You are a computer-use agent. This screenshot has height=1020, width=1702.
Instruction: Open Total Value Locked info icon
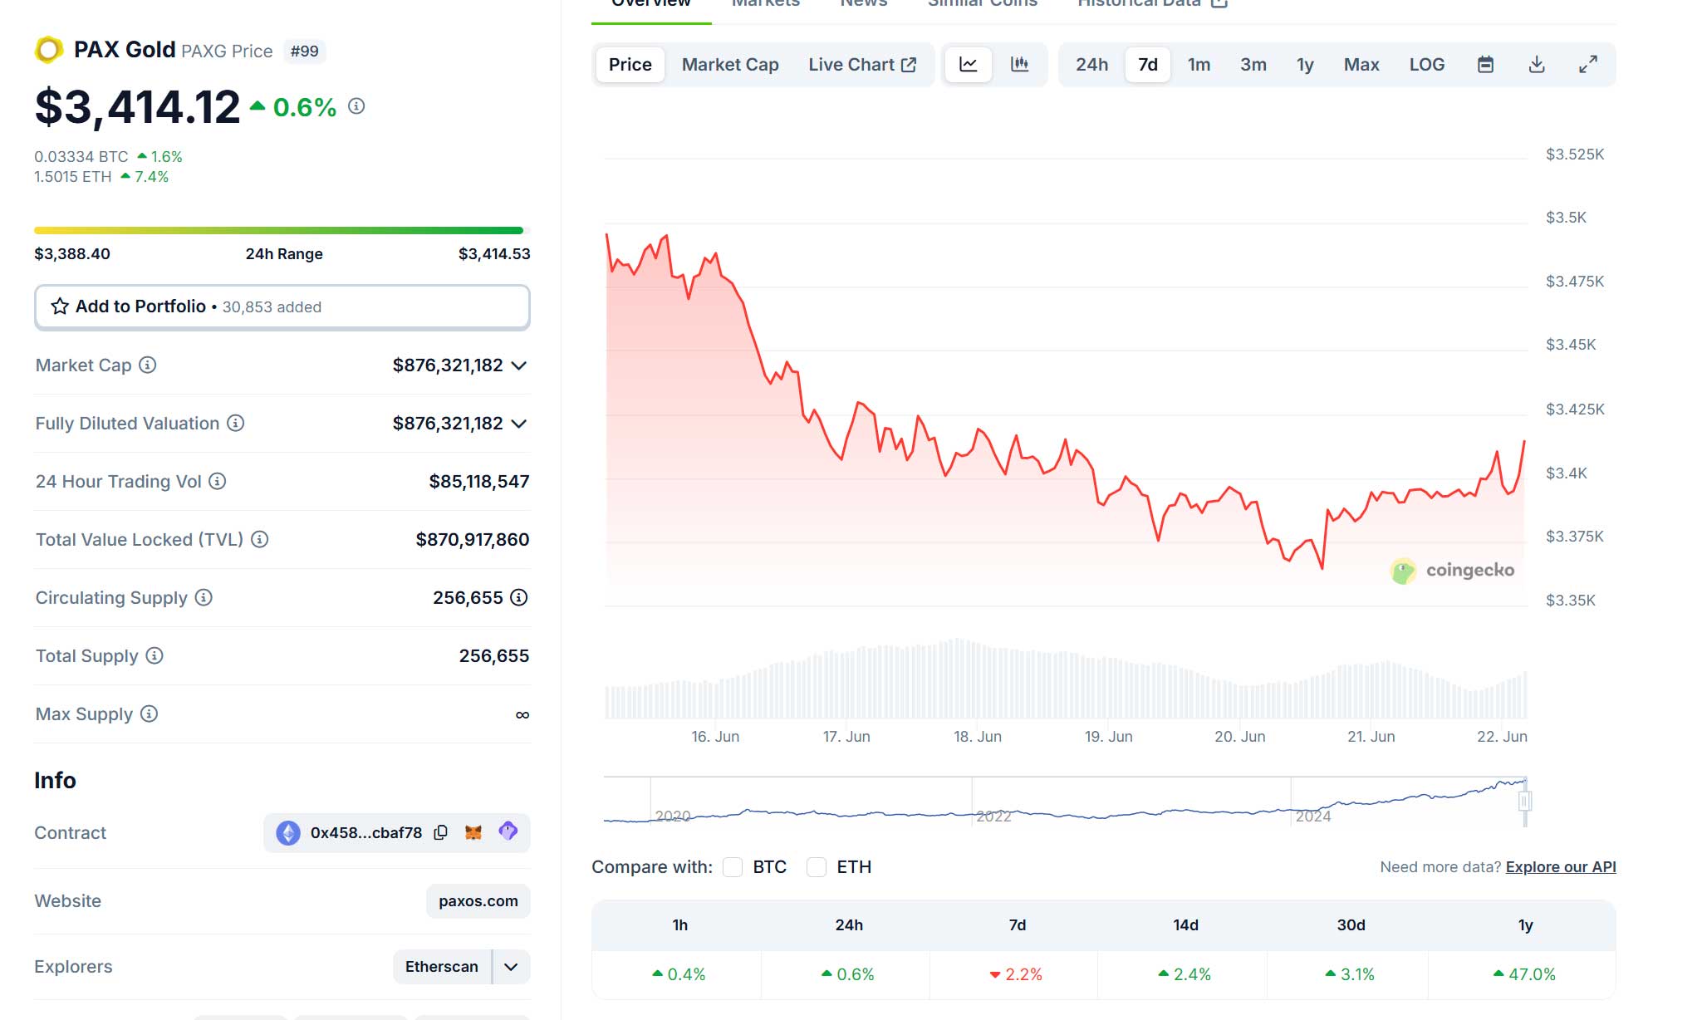pyautogui.click(x=260, y=539)
